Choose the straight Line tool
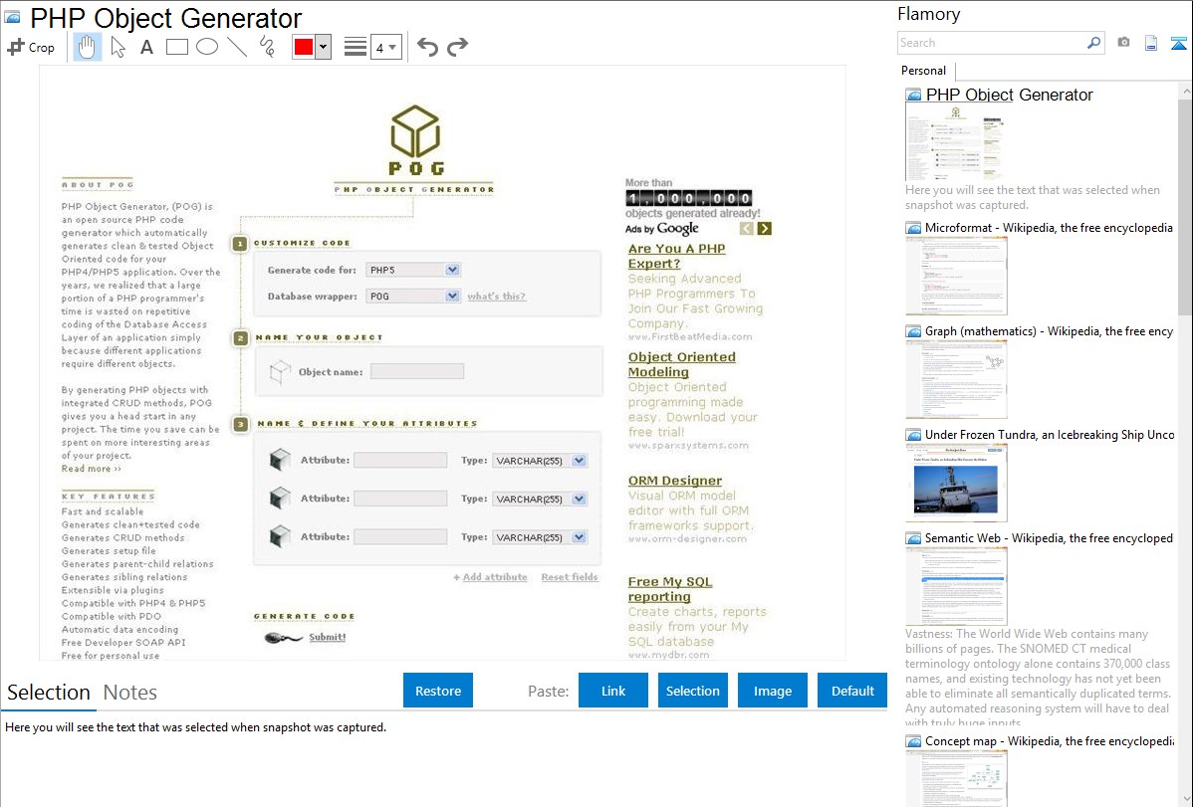 click(x=237, y=47)
